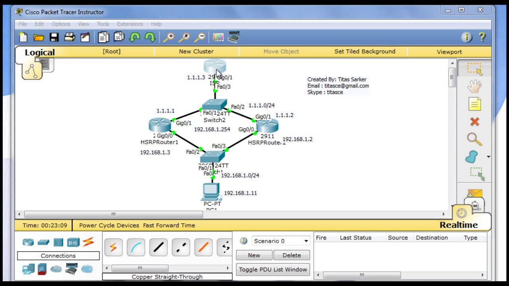This screenshot has height=286, width=509.
Task: Switch to Realtime mode tab
Action: (x=458, y=225)
